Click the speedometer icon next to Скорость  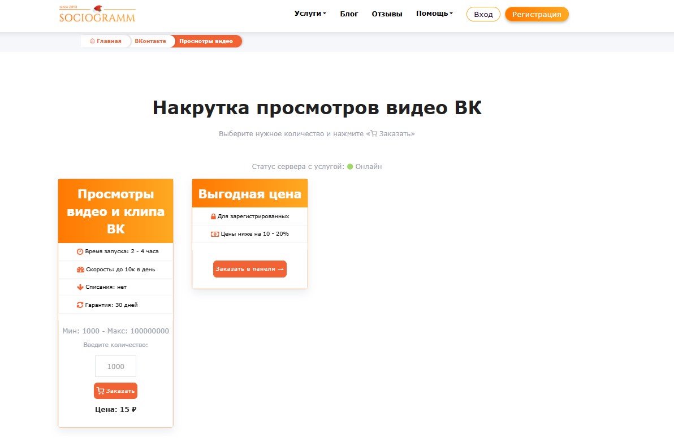[x=80, y=270]
